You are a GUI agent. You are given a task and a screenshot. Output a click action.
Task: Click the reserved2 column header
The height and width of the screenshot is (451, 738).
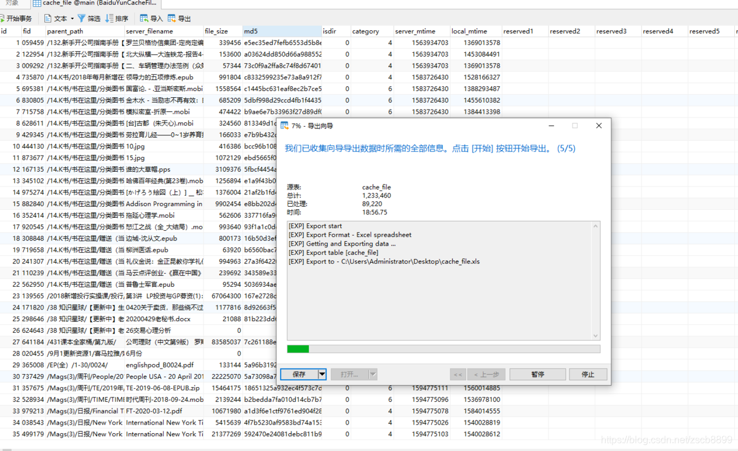571,31
